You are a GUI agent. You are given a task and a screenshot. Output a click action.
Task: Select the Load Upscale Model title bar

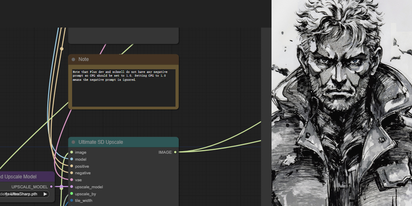click(27, 177)
